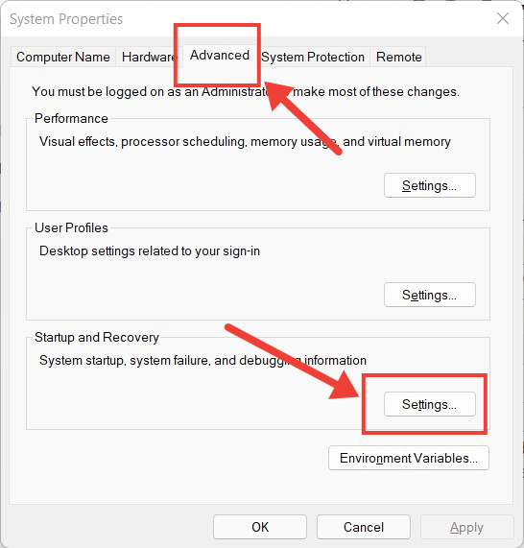Click the Administrator logon notice text
This screenshot has height=548, width=524.
(246, 91)
